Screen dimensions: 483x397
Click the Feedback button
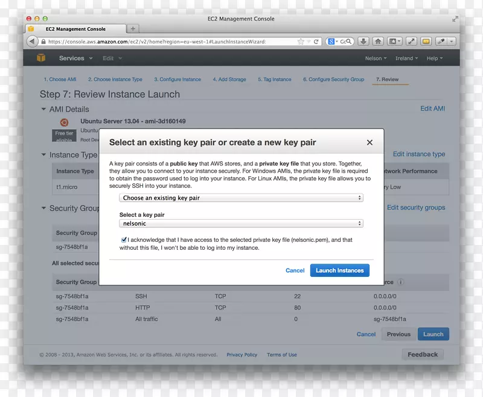click(x=423, y=354)
